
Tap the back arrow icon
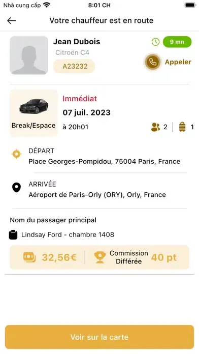tap(12, 21)
